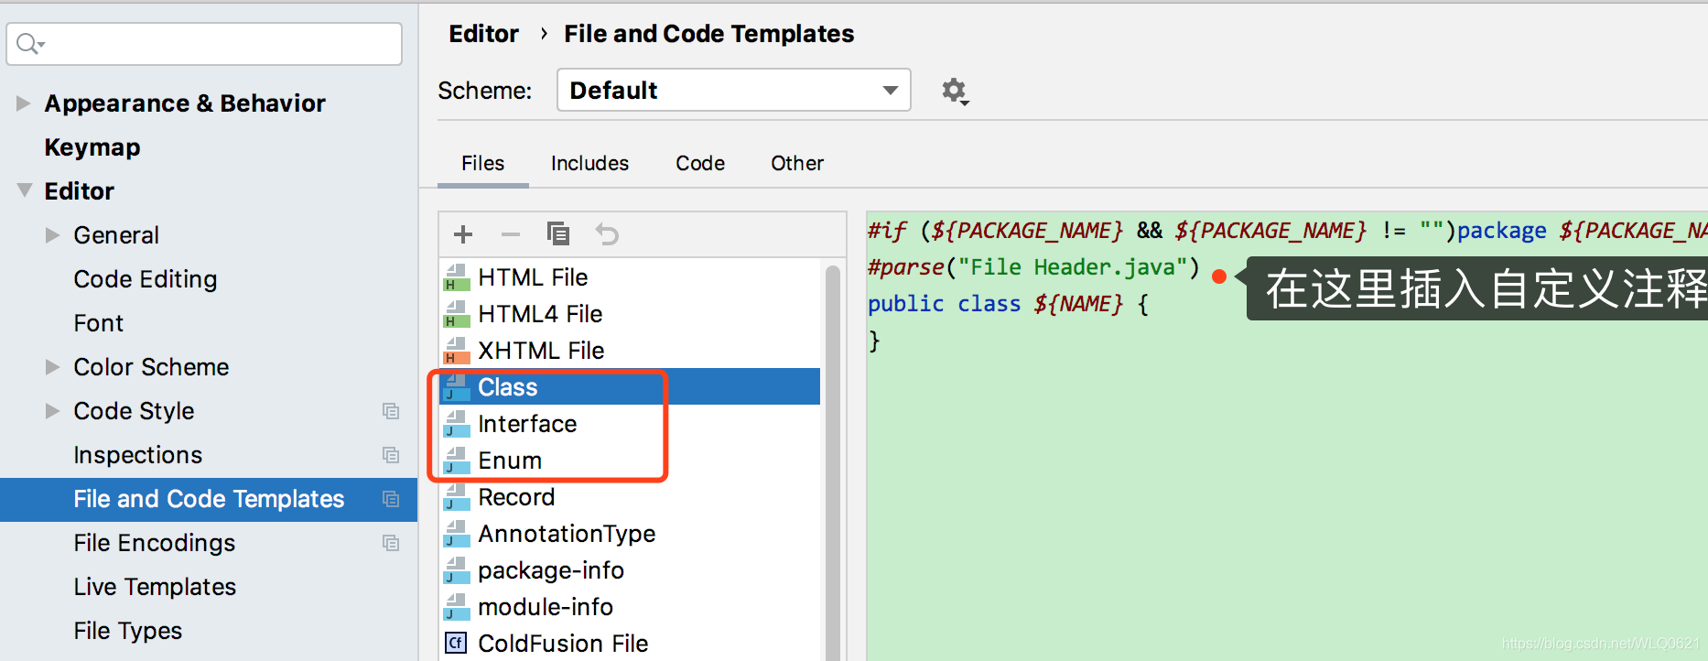Click the search magnifier icon
1708x661 pixels.
tap(28, 43)
